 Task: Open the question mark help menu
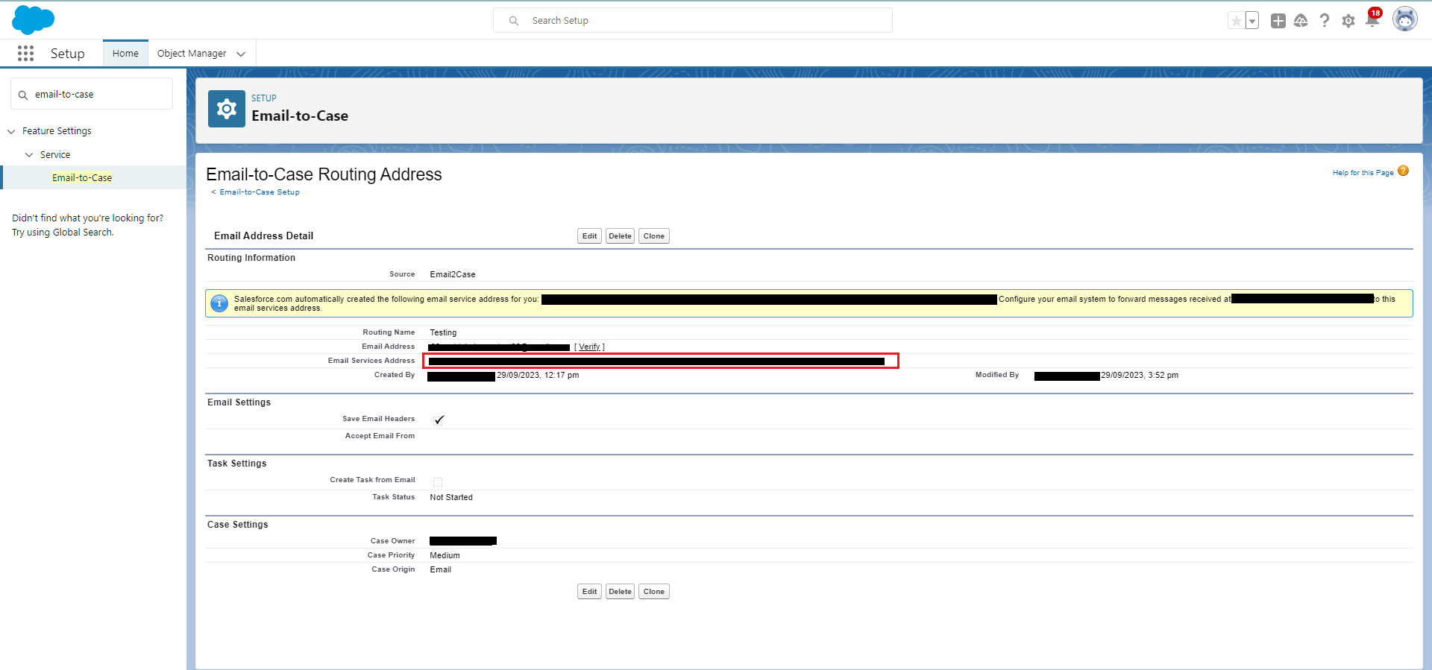pyautogui.click(x=1324, y=21)
